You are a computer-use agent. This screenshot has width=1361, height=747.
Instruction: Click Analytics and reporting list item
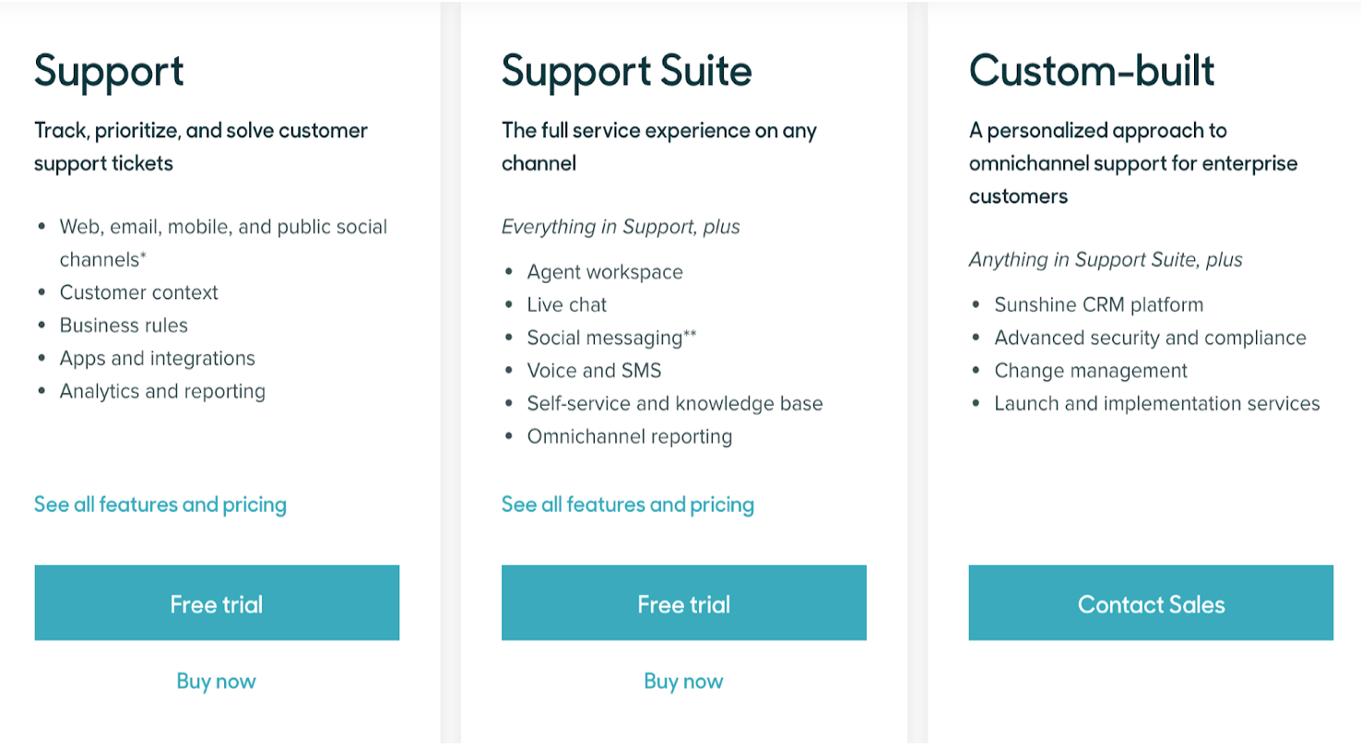coord(162,392)
